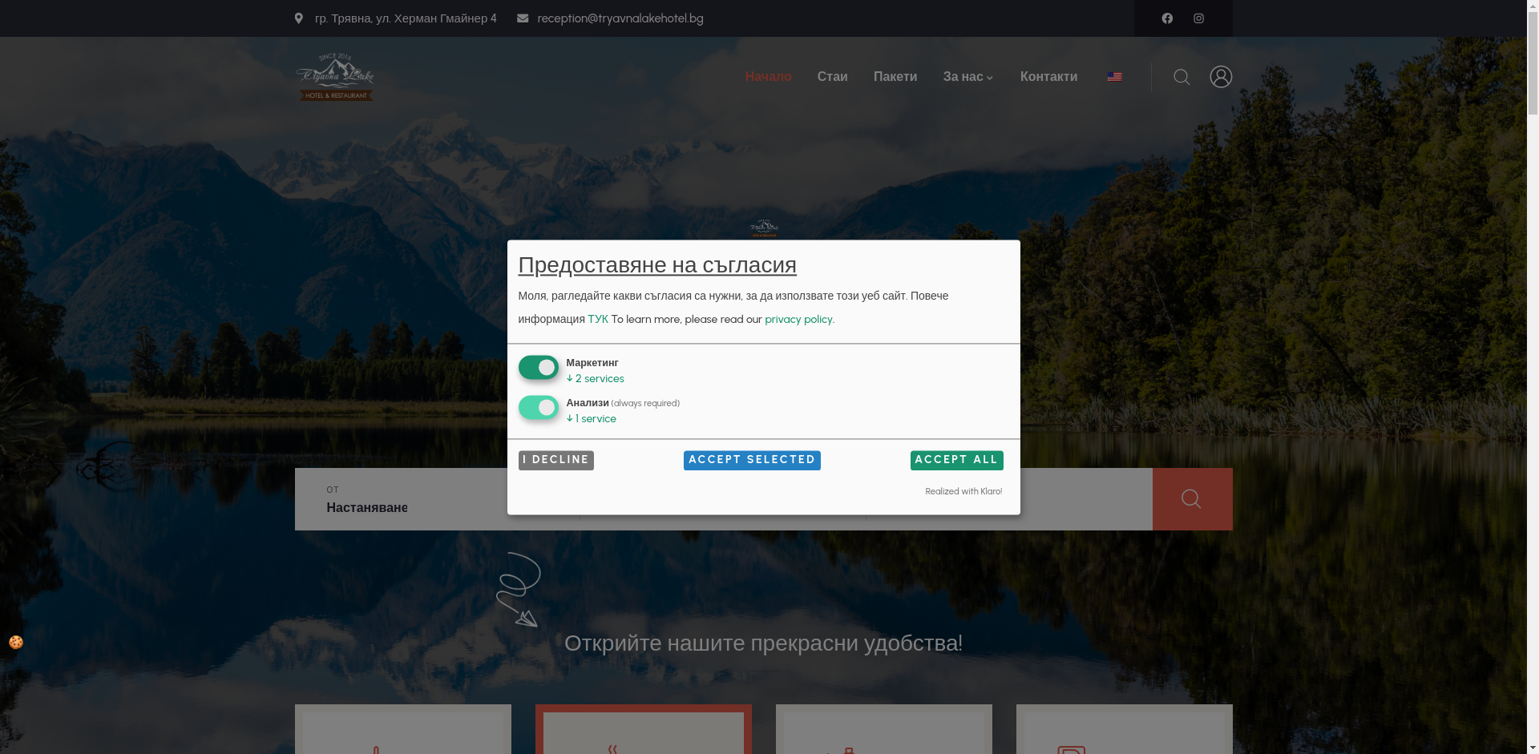Viewport: 1539px width, 754px height.
Task: Open the user account icon
Action: 1221,77
